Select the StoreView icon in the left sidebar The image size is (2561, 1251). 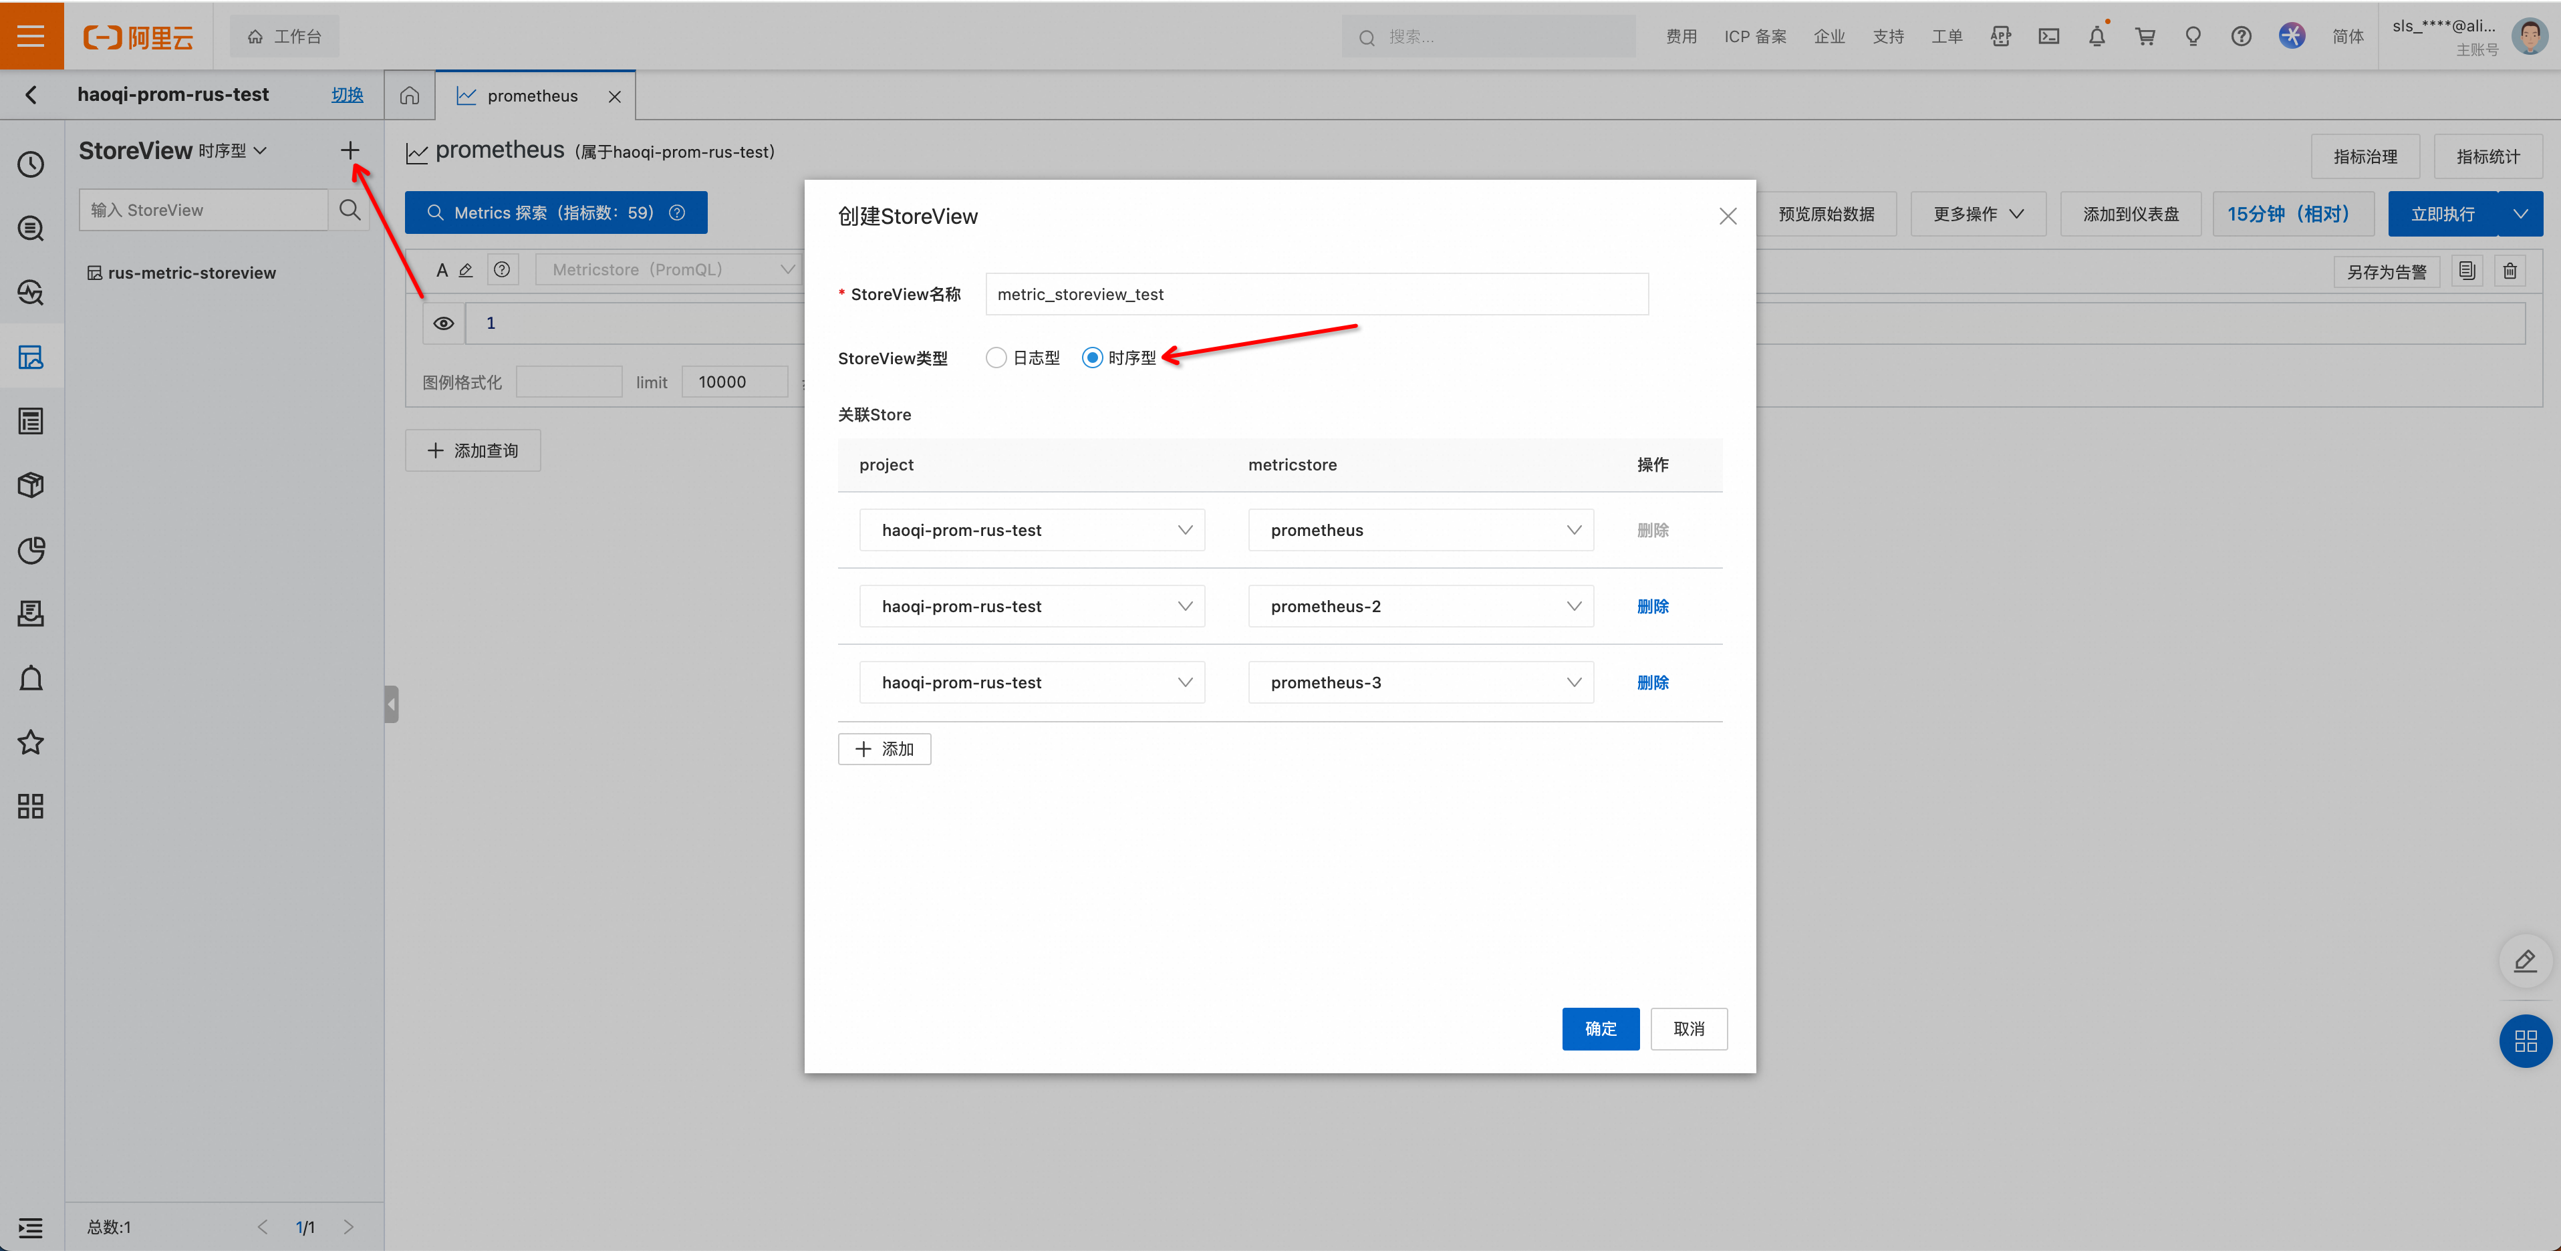[31, 357]
